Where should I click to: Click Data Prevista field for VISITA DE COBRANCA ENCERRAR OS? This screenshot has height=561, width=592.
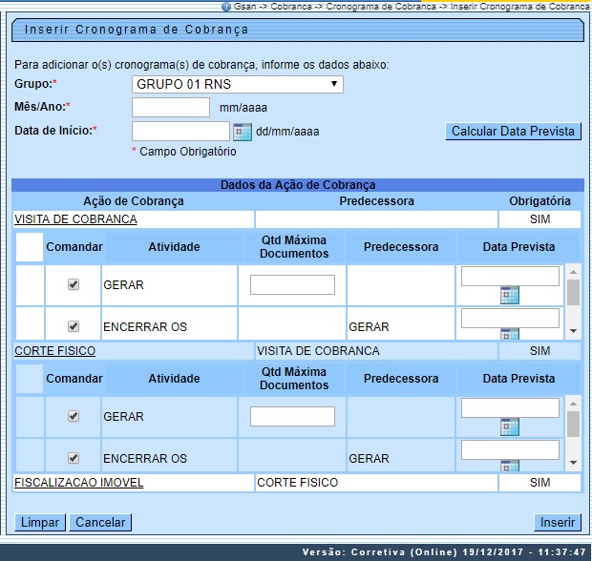[510, 318]
